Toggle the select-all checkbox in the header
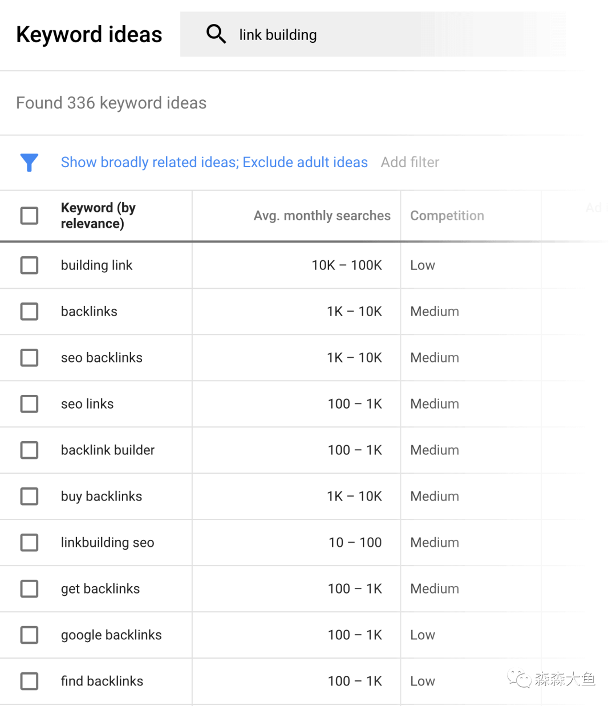This screenshot has height=706, width=616. coord(29,216)
